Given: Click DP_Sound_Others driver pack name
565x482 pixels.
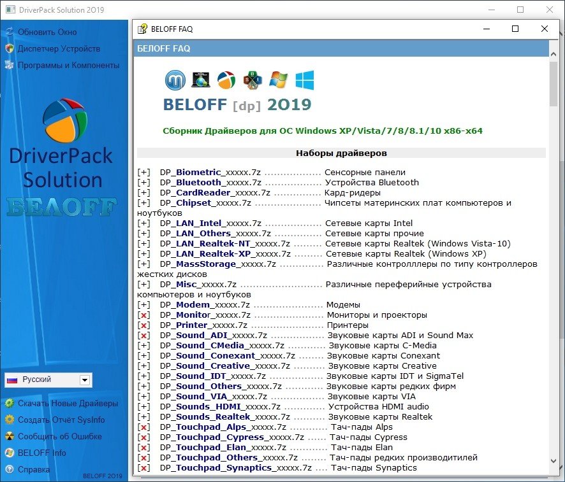Looking at the screenshot, I should pos(221,386).
